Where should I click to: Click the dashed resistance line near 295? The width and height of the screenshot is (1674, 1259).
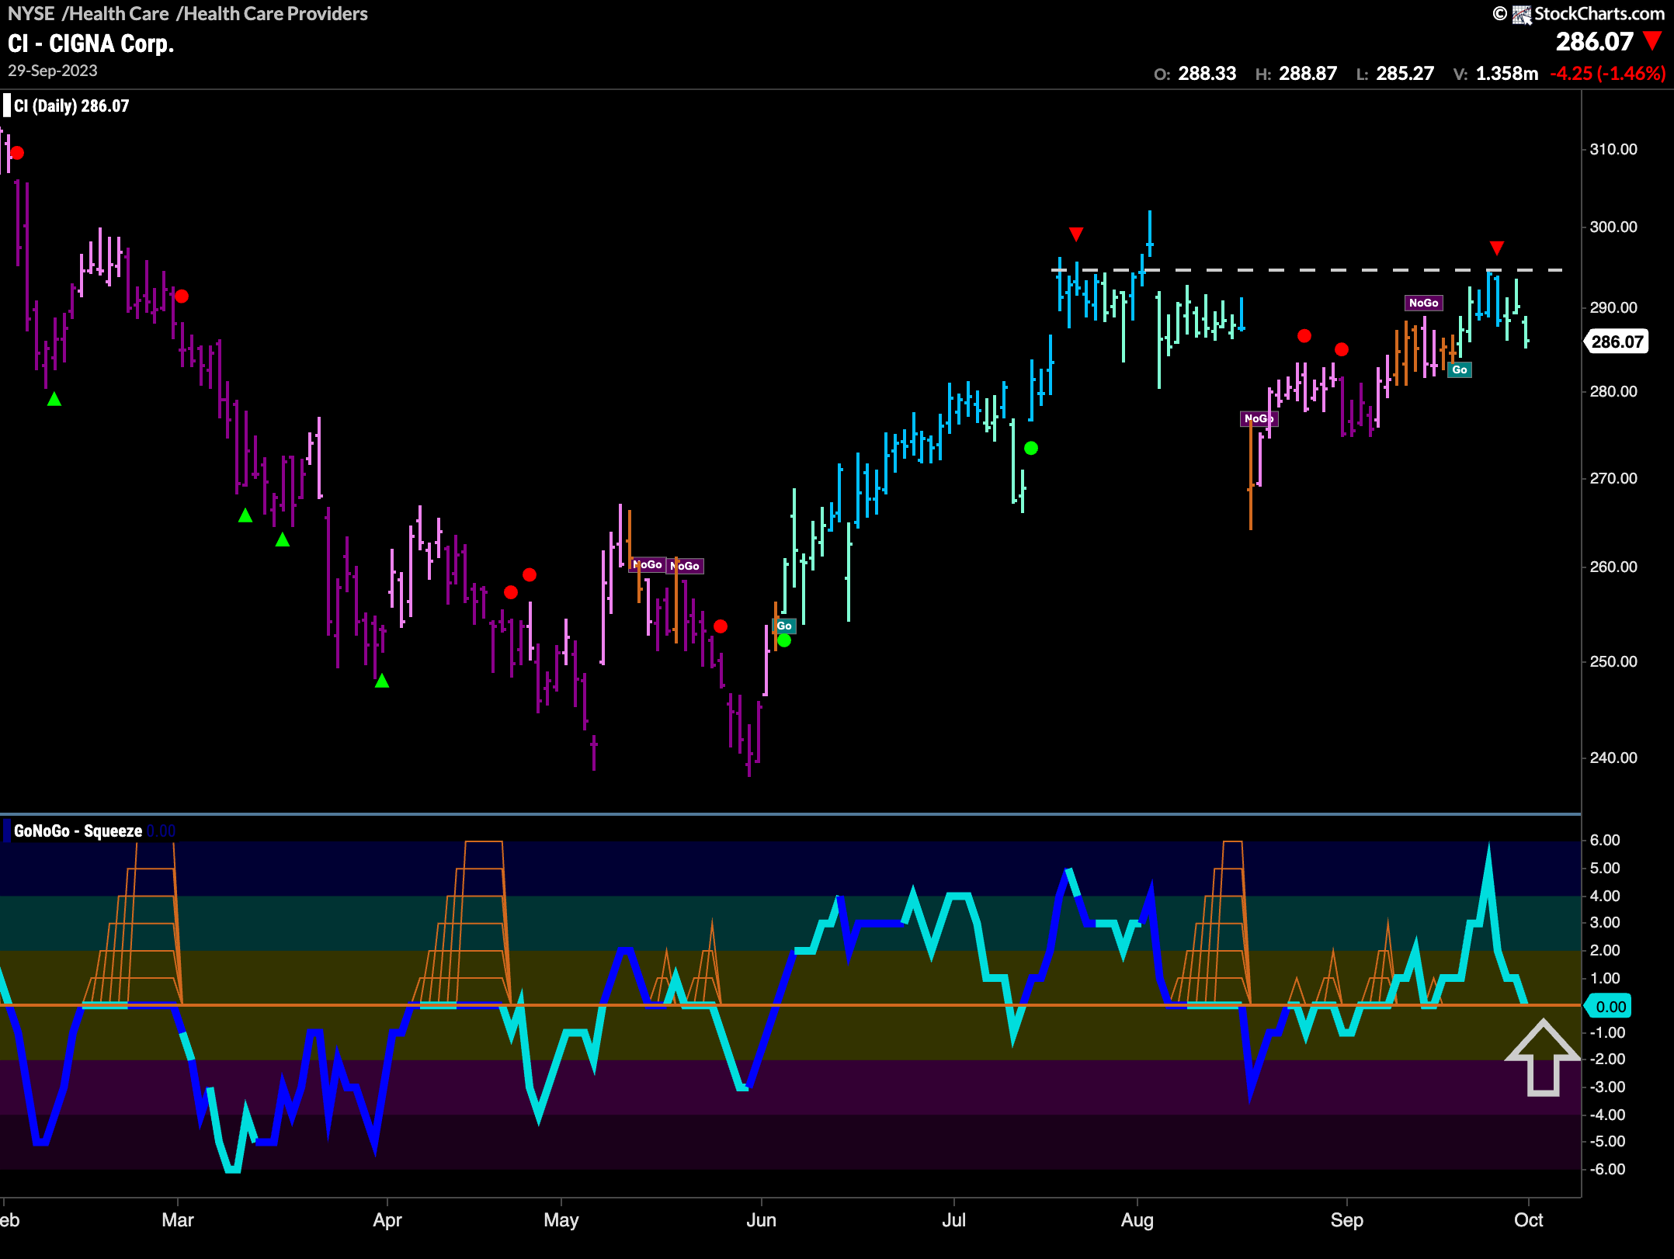pyautogui.click(x=1307, y=270)
